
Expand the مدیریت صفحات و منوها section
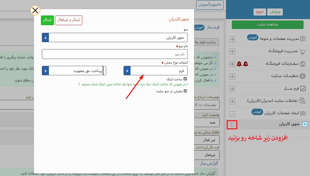232,39
